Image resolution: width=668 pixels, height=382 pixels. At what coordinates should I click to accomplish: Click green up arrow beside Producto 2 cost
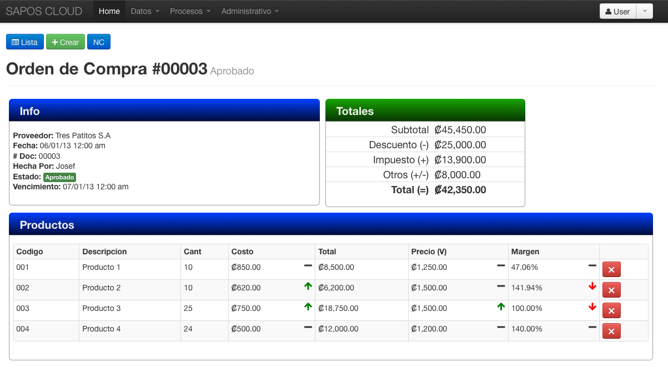[x=308, y=286]
